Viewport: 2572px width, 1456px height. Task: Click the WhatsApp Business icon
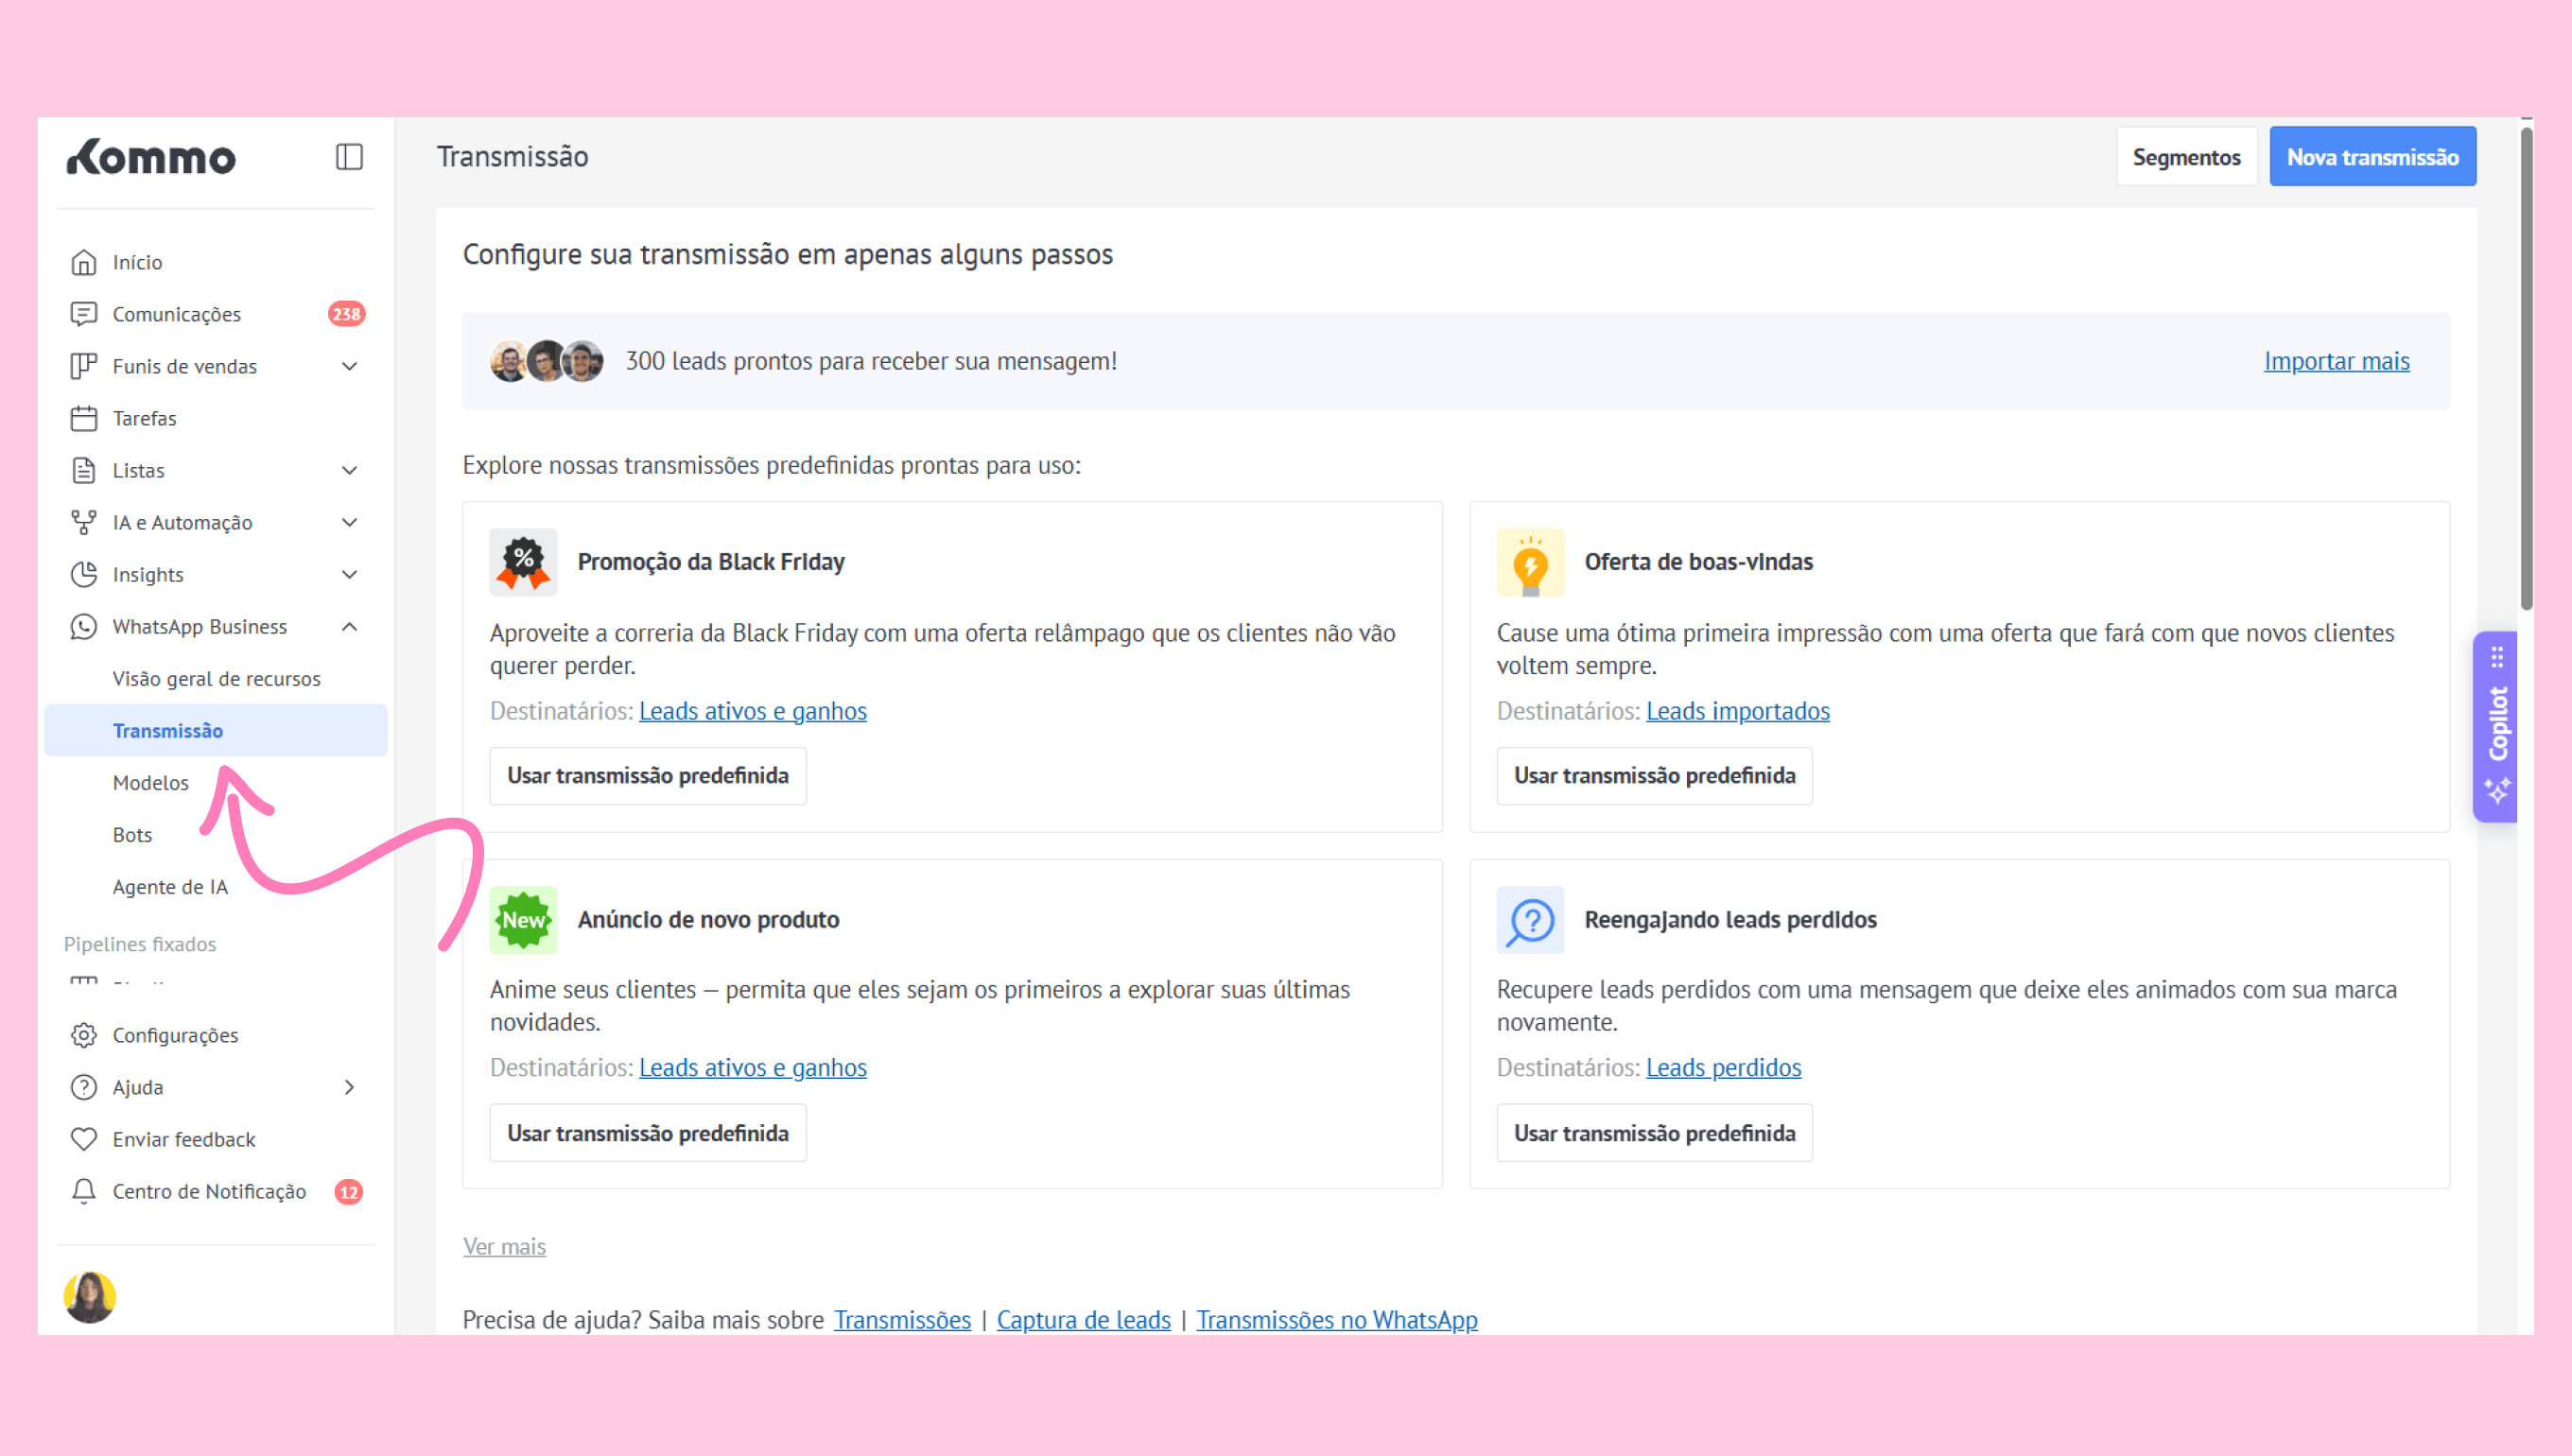pos(84,627)
